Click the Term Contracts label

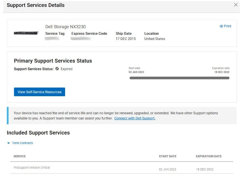pos(22,143)
